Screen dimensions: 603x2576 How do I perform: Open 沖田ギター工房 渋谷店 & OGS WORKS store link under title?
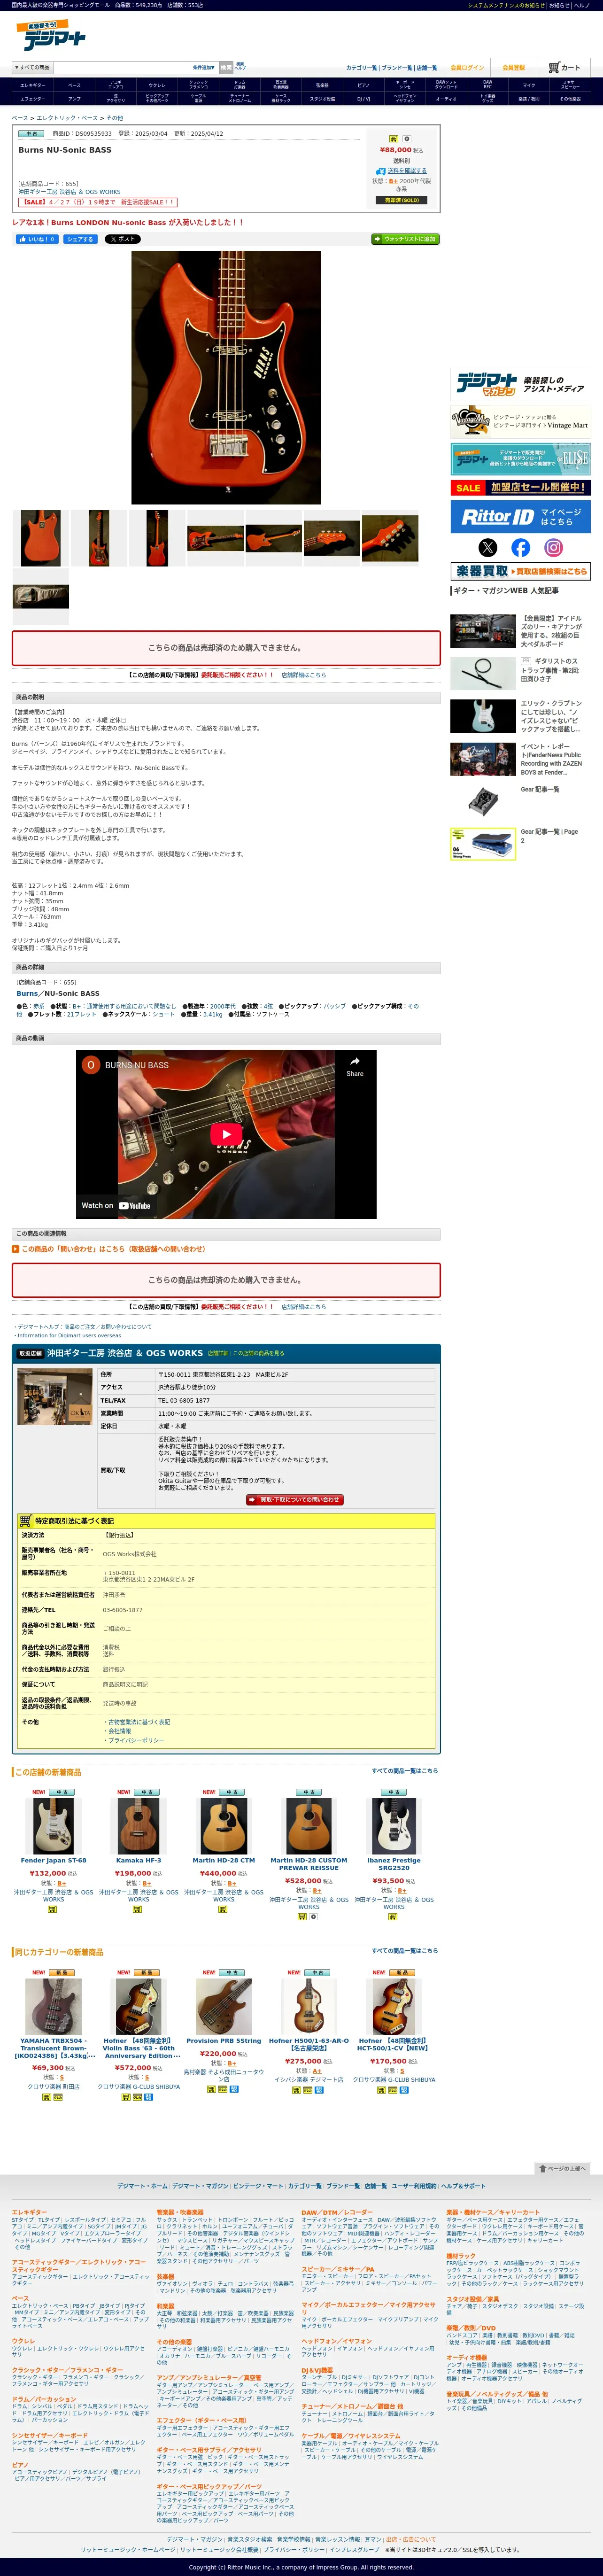(69, 192)
